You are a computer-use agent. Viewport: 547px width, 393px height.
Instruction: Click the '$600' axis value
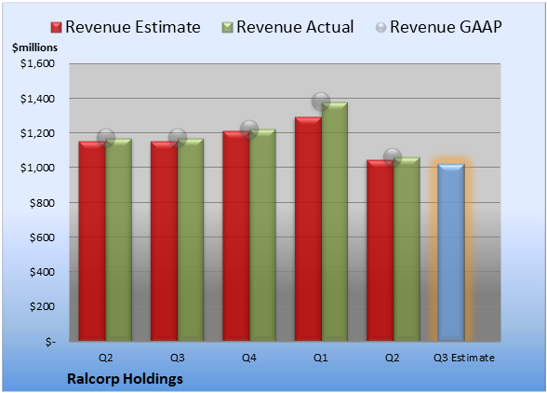(x=42, y=237)
